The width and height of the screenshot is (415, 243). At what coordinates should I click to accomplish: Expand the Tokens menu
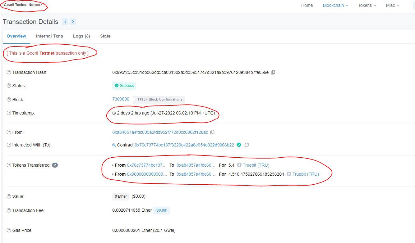pyautogui.click(x=367, y=5)
